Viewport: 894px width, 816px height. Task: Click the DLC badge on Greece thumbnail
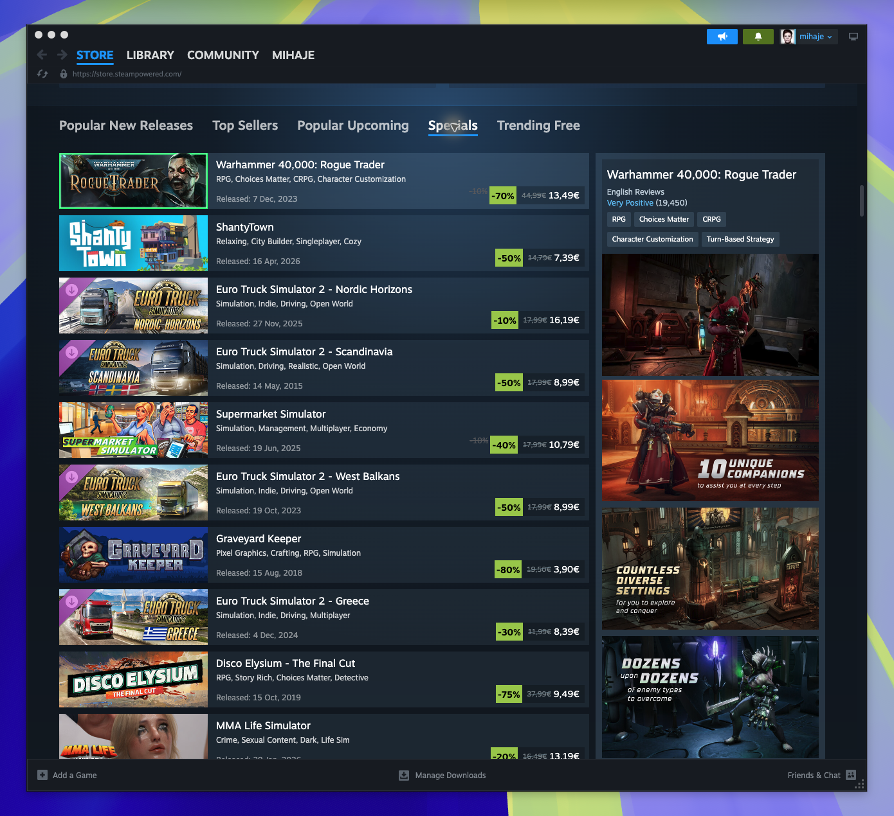click(71, 601)
